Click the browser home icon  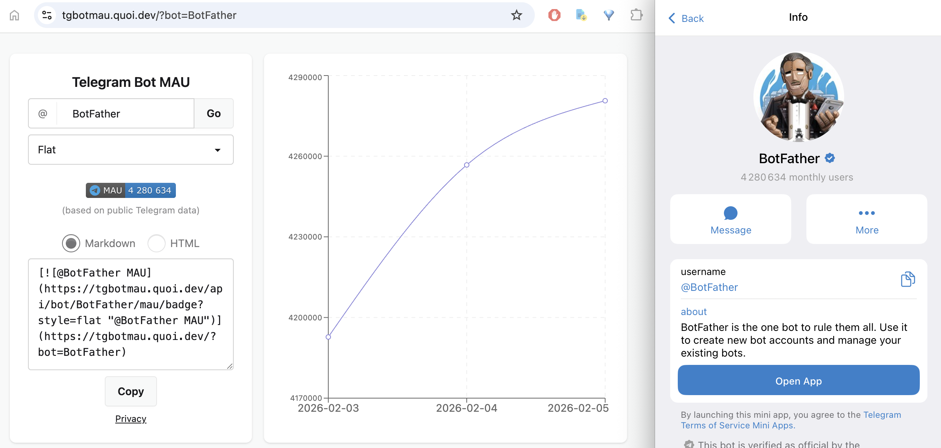click(x=14, y=15)
